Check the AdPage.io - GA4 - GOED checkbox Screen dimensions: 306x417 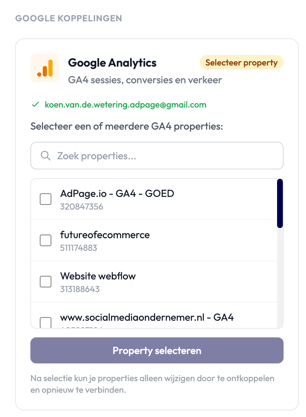coord(45,199)
